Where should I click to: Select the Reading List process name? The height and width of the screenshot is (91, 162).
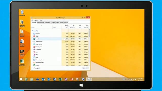38,47
